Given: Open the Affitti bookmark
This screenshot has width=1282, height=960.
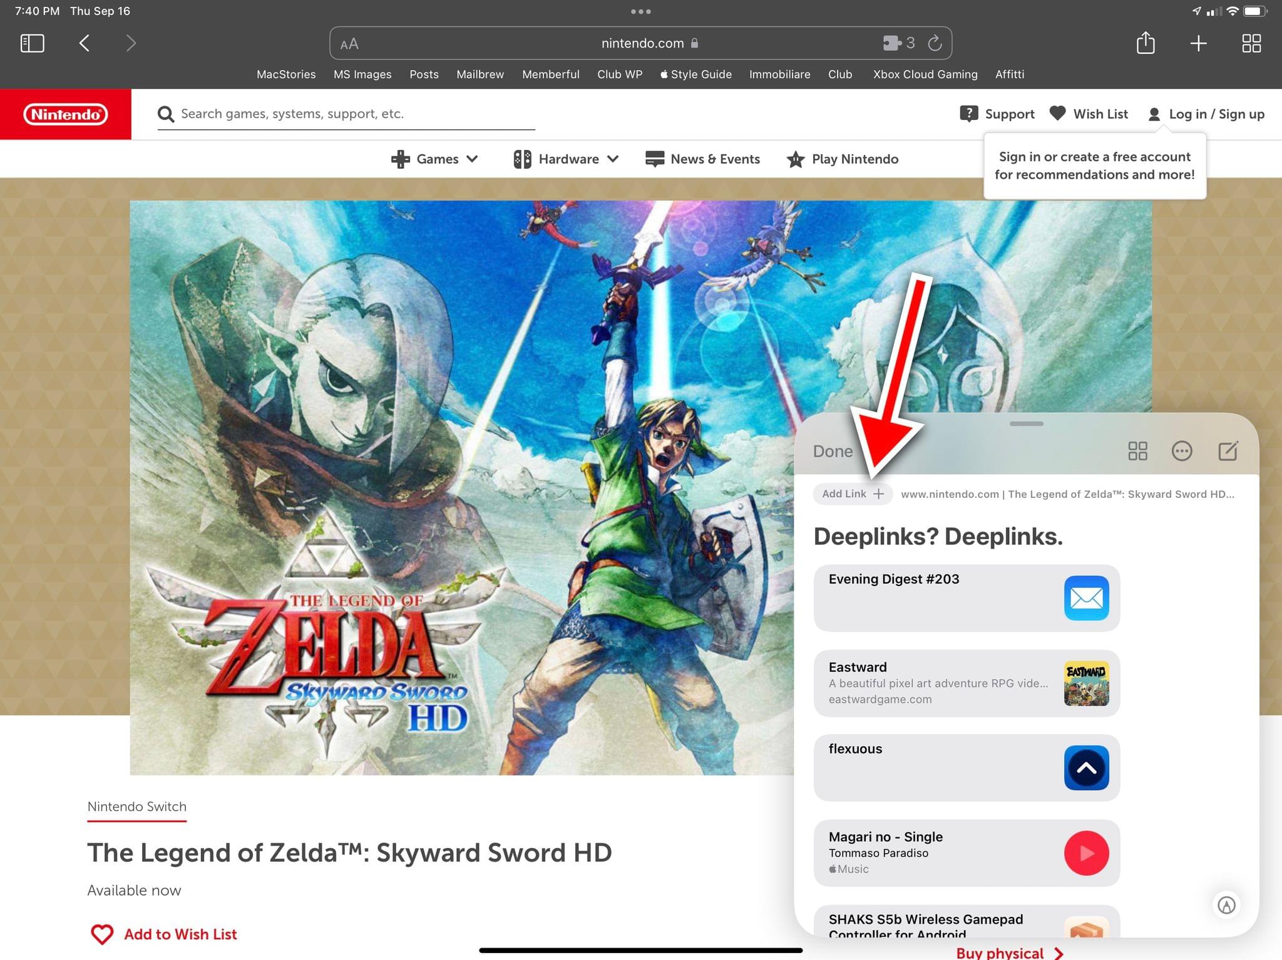Looking at the screenshot, I should [x=1010, y=74].
